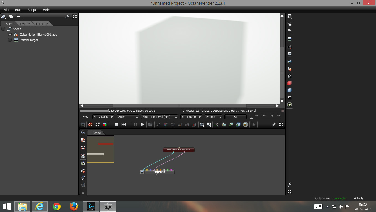Increase the FPS value with right arrow

coord(112,117)
